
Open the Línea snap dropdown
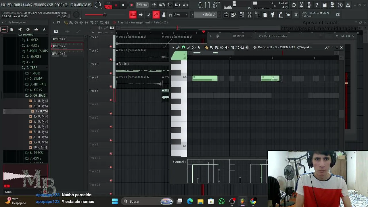(180, 15)
